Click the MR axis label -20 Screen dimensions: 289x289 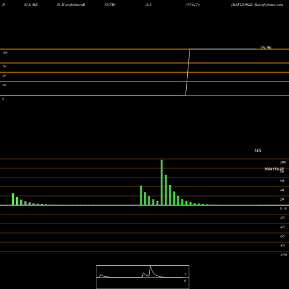point(282,218)
